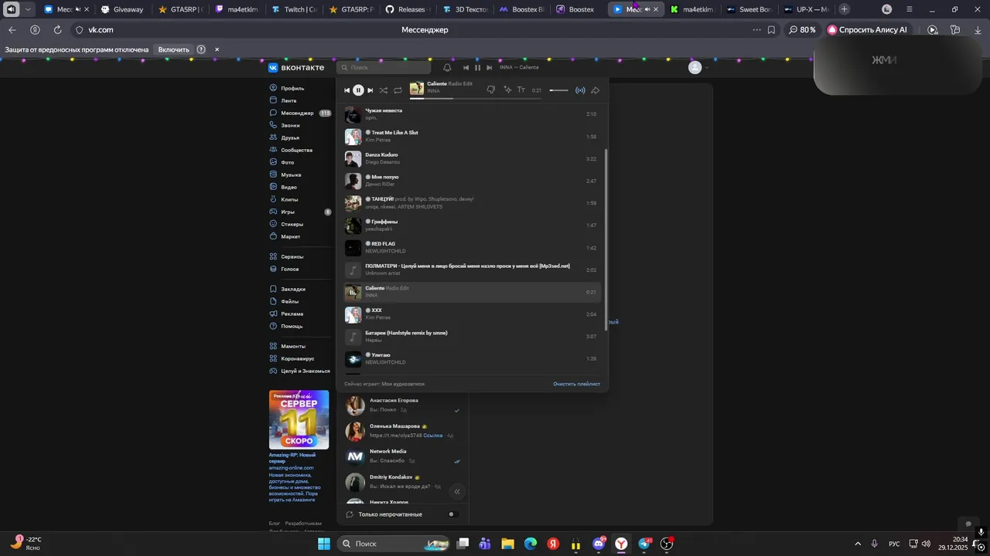Open Сообщества in the left sidebar
The image size is (990, 556).
click(x=296, y=150)
